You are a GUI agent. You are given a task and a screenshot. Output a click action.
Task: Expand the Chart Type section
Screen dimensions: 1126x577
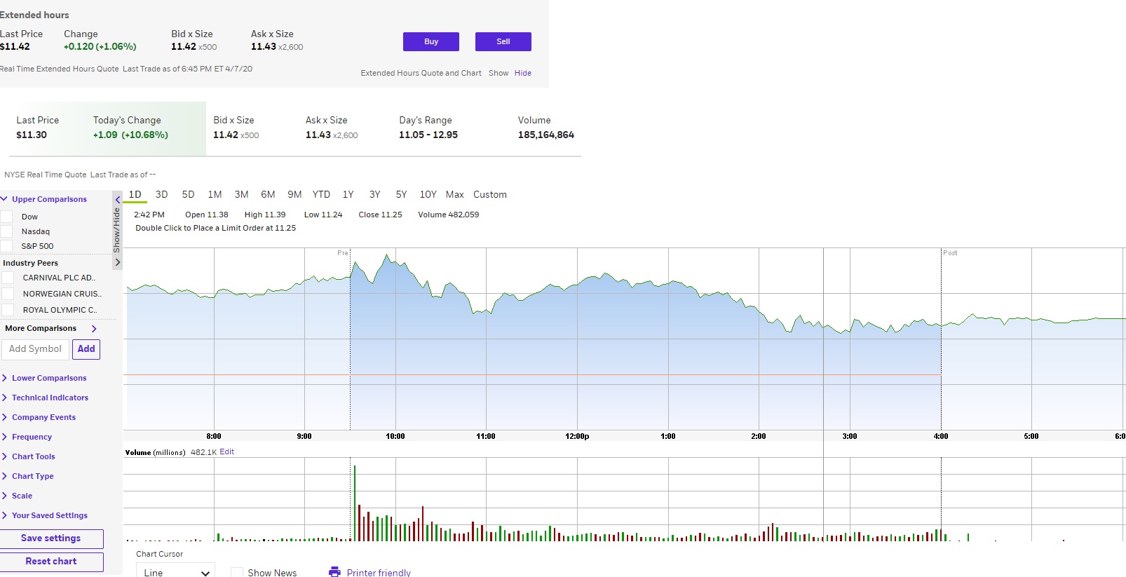point(32,476)
